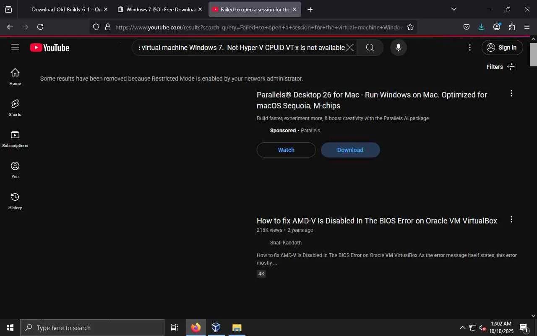Click the page vertical scrollbar thumb

pos(533,54)
